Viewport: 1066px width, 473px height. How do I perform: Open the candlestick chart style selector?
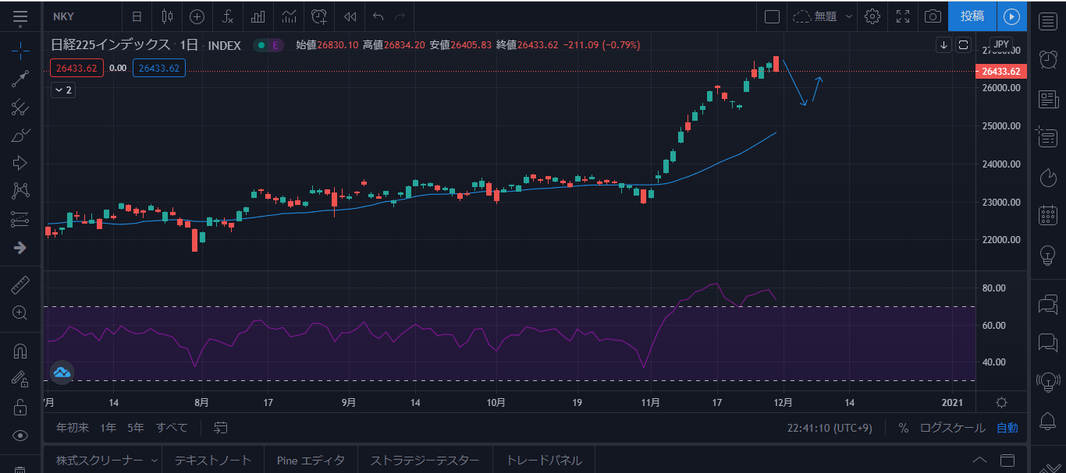(166, 16)
